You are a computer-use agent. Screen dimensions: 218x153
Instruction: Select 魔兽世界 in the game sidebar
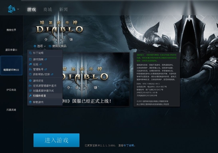[x=11, y=30]
